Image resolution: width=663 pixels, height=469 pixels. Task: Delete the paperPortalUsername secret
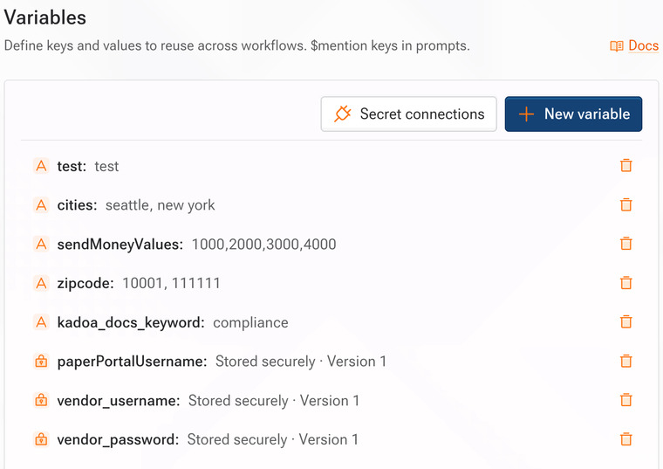click(625, 361)
